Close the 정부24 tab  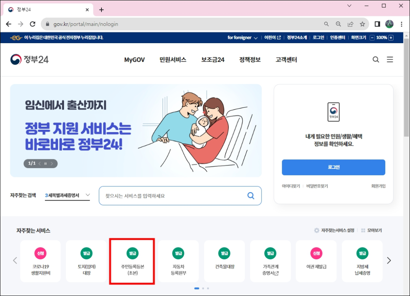pyautogui.click(x=87, y=10)
